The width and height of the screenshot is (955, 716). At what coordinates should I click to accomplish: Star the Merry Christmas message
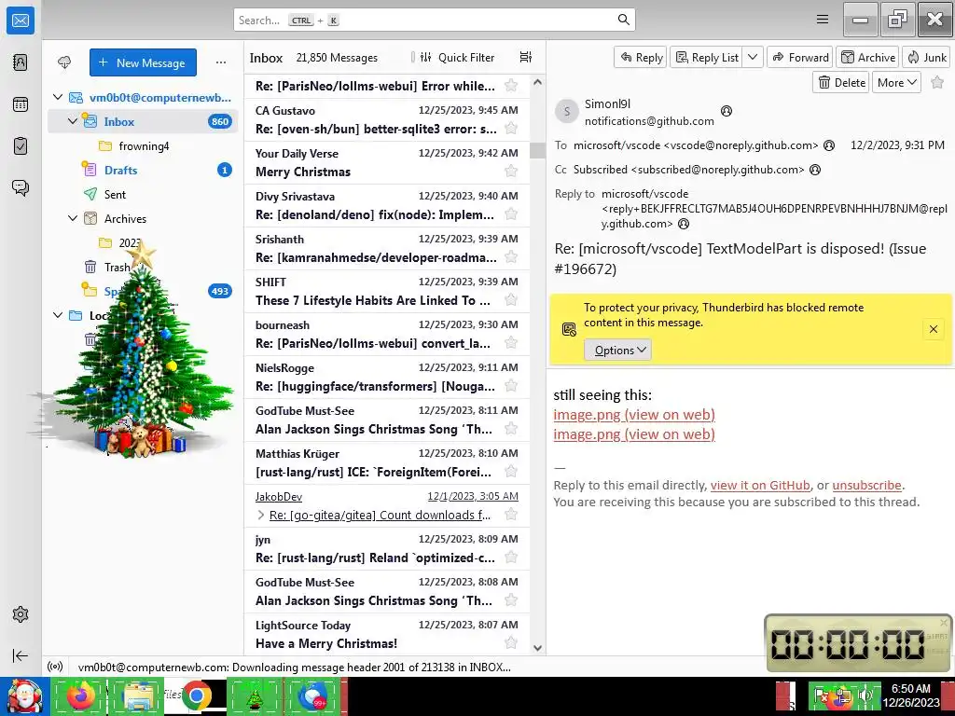coord(511,172)
